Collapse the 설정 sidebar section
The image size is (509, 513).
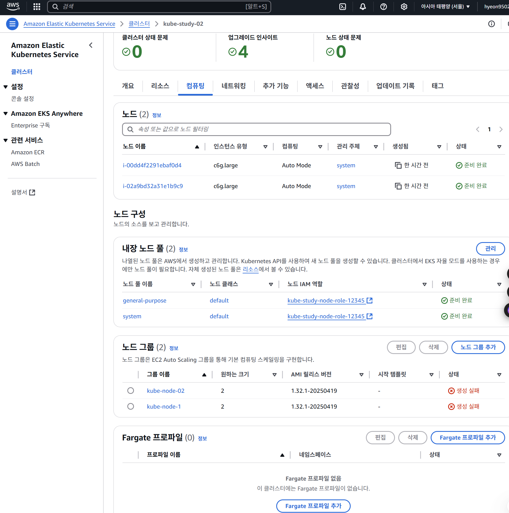pos(6,87)
